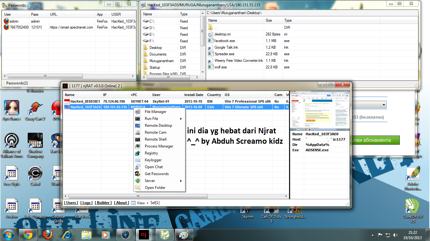Open the View dropdown in njRAT
This screenshot has height=241, width=430.
tap(140, 203)
